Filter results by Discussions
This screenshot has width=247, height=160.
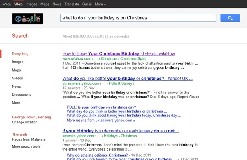click(x=21, y=95)
